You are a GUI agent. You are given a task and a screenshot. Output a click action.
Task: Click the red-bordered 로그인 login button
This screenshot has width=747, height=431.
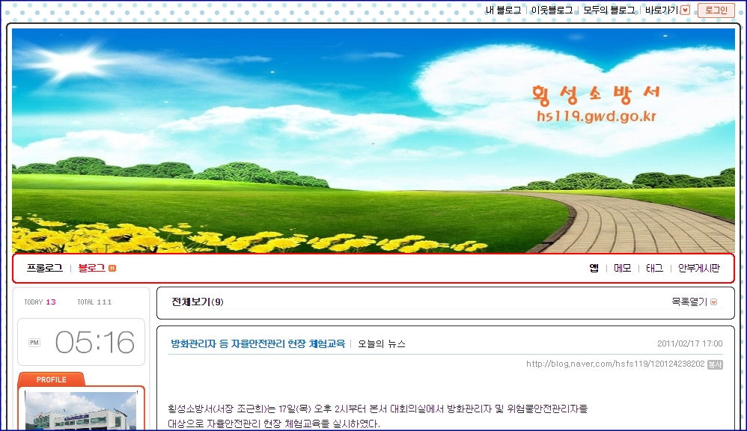tap(717, 10)
